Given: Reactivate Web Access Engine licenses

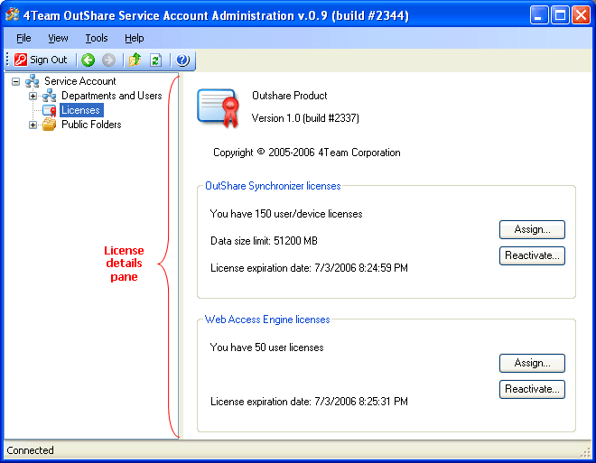Looking at the screenshot, I should click(532, 389).
